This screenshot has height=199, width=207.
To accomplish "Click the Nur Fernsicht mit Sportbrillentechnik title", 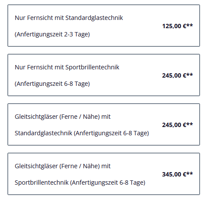I will pos(67,67).
